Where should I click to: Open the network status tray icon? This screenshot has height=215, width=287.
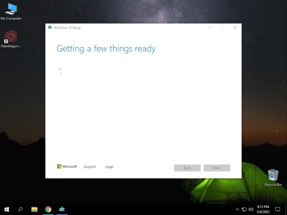244,209
